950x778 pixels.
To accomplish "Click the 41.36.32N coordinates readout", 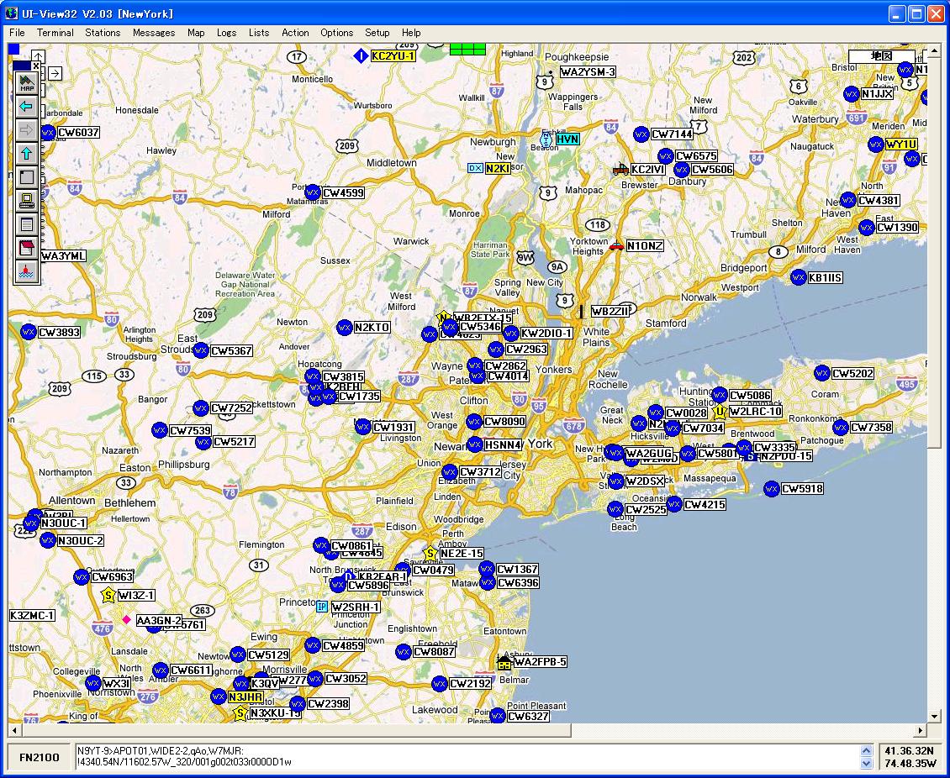I will coord(909,751).
